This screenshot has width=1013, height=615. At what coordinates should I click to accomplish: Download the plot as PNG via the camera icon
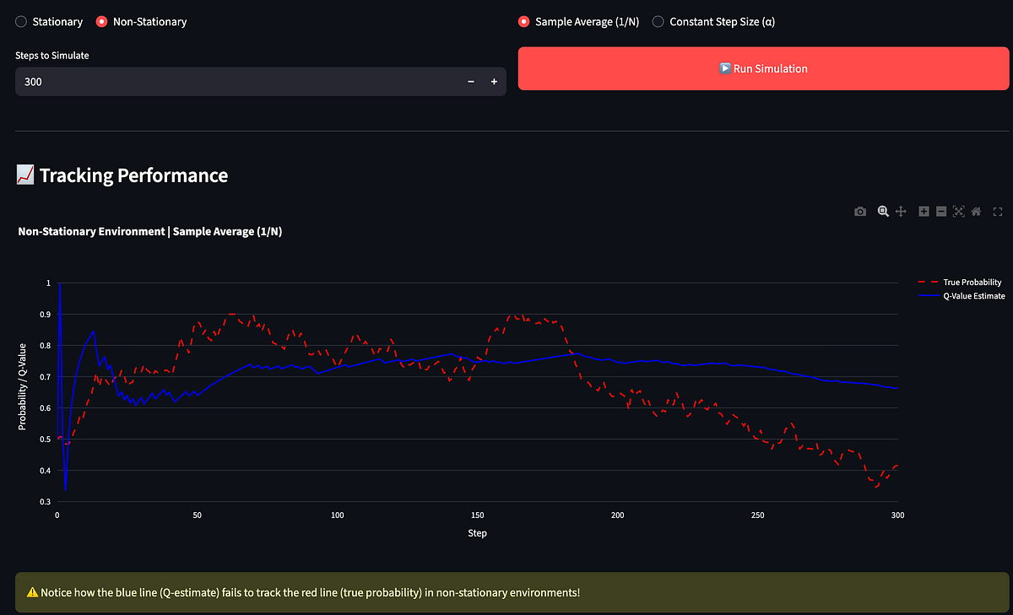coord(859,212)
